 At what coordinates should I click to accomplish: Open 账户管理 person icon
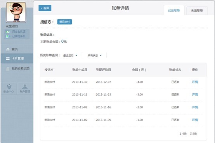tap(25, 87)
